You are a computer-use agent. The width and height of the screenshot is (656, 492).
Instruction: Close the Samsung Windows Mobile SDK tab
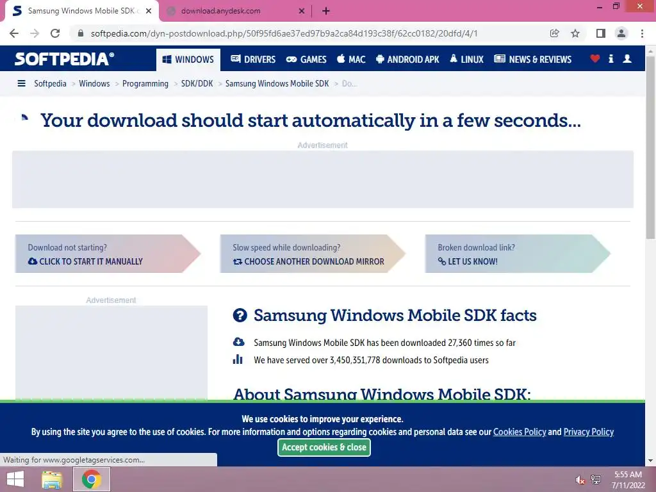pos(149,12)
